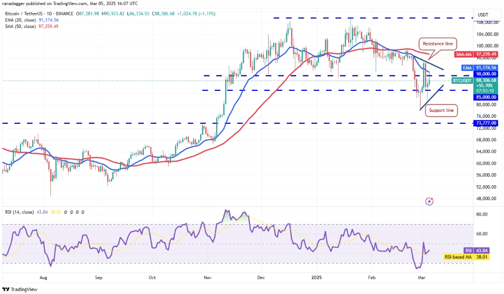Click the blue EMA price tag
Image resolution: width=504 pixels, height=294 pixels.
(x=480, y=68)
